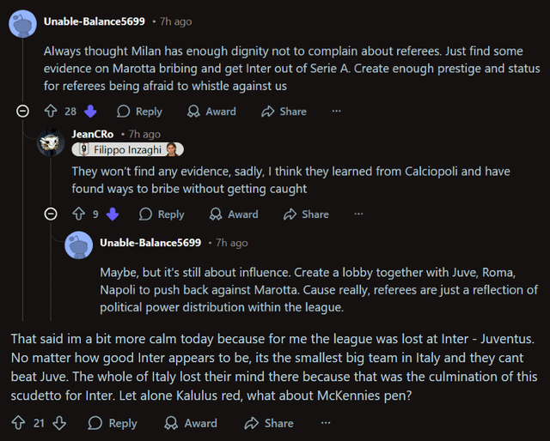Reply to JeanCRo's comment

click(x=162, y=214)
